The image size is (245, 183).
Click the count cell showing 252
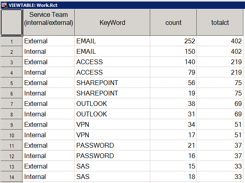(x=174, y=41)
